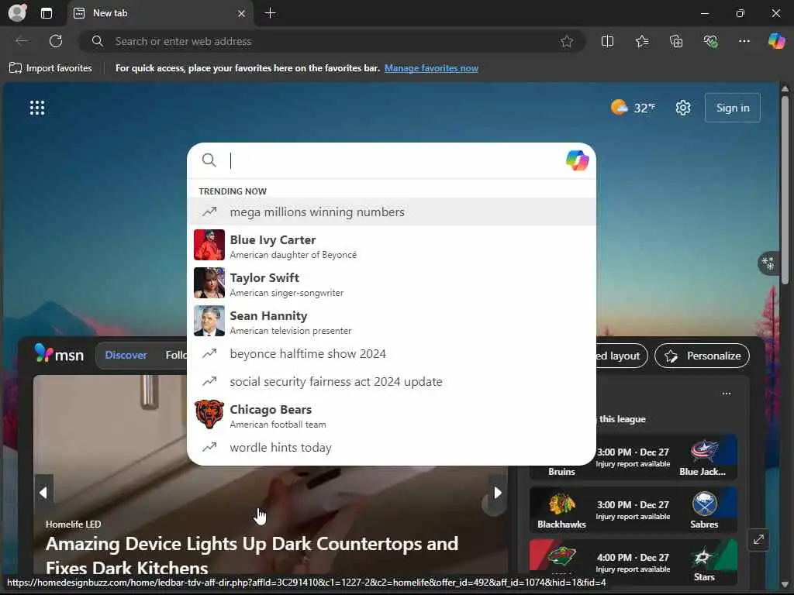794x595 pixels.
Task: Go to previous carousel slide arrow
Action: pyautogui.click(x=43, y=492)
